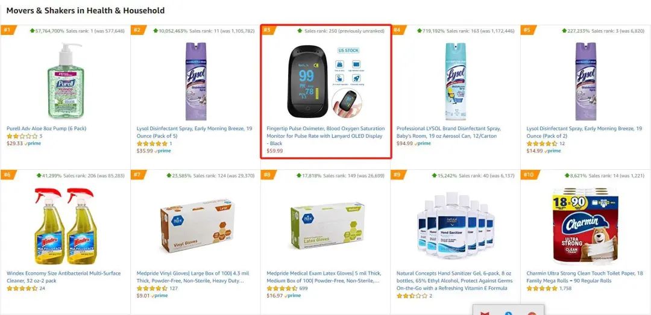Image resolution: width=651 pixels, height=315 pixels.
Task: Open the Charmin Ultra Strong Clean Touch link
Action: (x=585, y=277)
